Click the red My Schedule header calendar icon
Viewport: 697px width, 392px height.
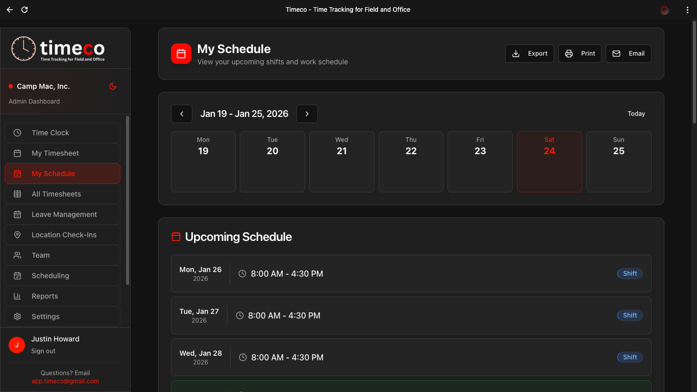(181, 54)
